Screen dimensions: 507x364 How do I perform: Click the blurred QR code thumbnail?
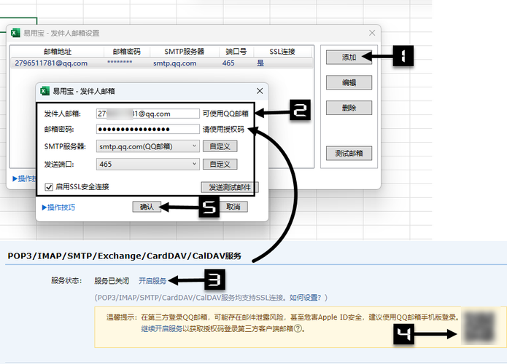(x=479, y=327)
